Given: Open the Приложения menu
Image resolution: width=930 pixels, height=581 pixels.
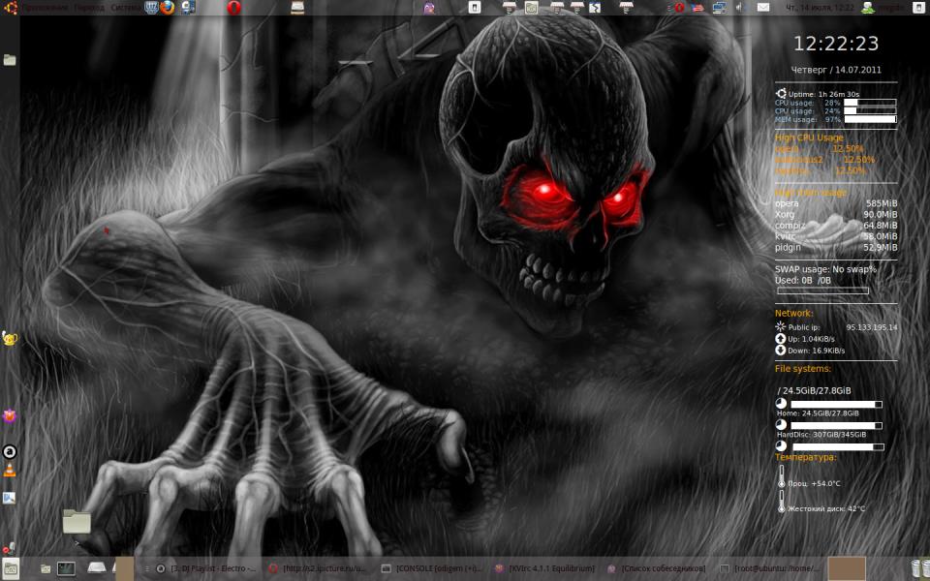Looking at the screenshot, I should pyautogui.click(x=46, y=8).
